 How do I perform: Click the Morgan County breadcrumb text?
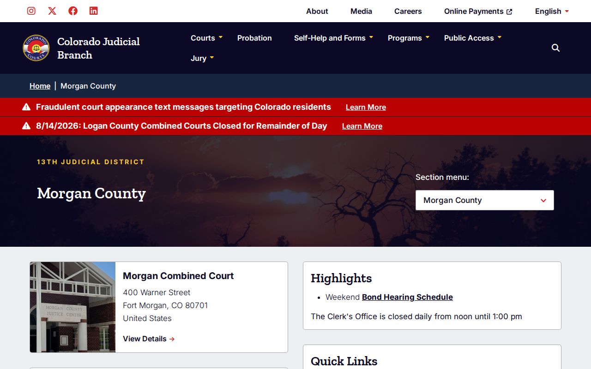pos(88,86)
